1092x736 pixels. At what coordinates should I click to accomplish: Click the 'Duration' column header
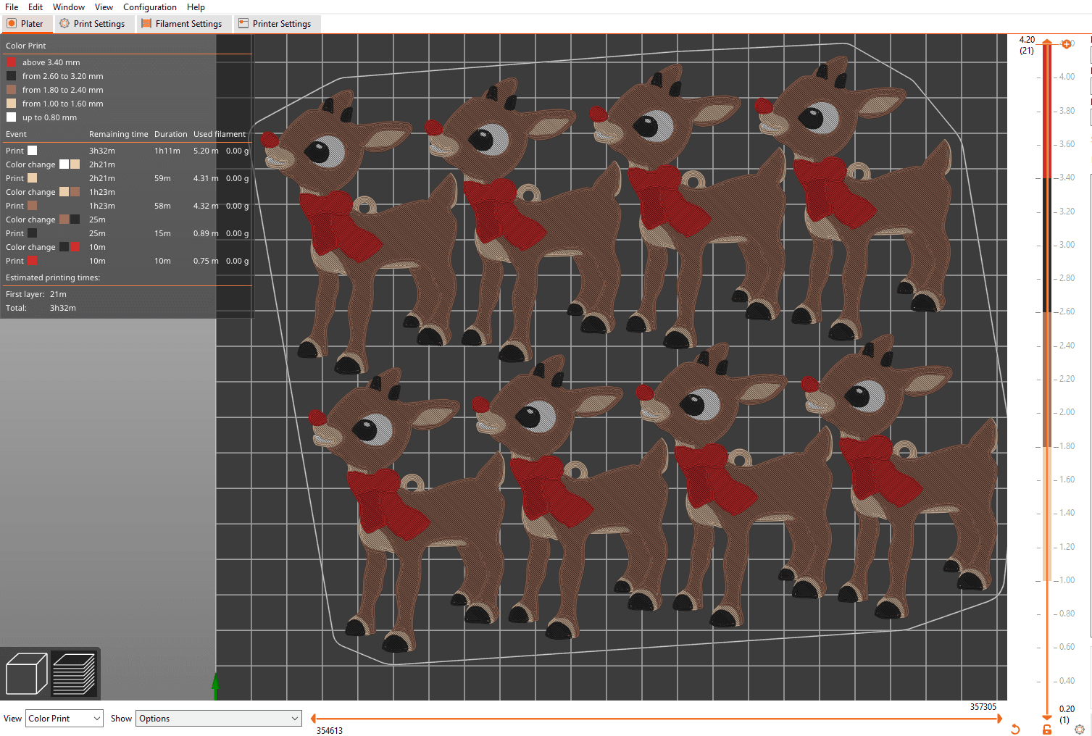pyautogui.click(x=170, y=134)
